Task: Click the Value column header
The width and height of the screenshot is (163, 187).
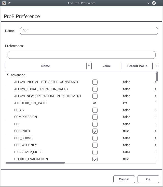Action: point(106,66)
